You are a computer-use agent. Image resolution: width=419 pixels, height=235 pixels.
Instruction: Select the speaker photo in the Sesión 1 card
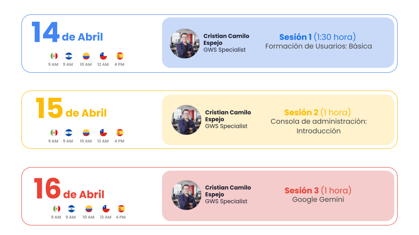[x=185, y=44]
